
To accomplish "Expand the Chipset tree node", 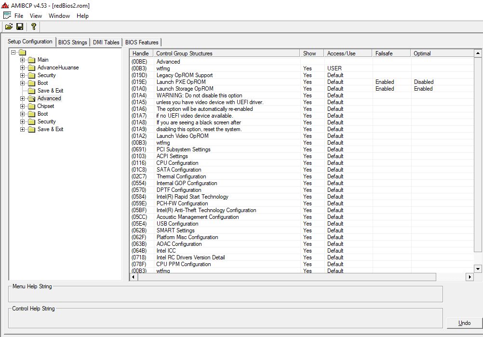I will pyautogui.click(x=23, y=106).
